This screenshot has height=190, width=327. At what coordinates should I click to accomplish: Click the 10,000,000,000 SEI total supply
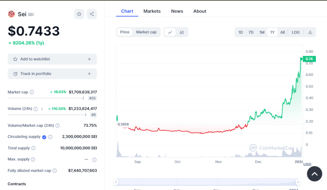(79, 148)
